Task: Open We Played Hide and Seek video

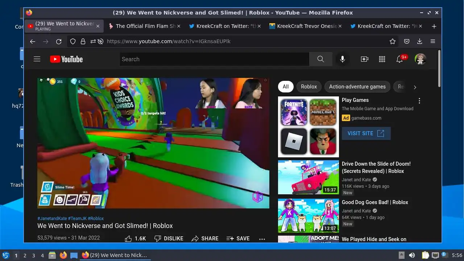Action: [374, 239]
